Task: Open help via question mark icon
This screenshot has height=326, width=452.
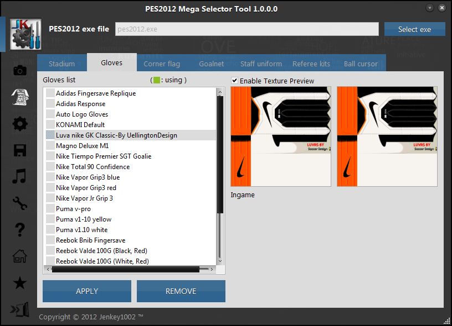Action: 19,229
